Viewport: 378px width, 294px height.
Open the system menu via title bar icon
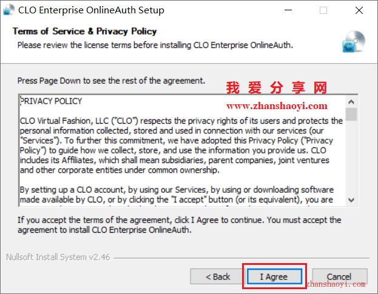coord(9,10)
